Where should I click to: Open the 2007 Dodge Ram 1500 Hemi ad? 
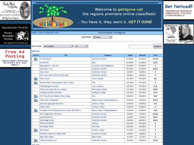click(51, 114)
